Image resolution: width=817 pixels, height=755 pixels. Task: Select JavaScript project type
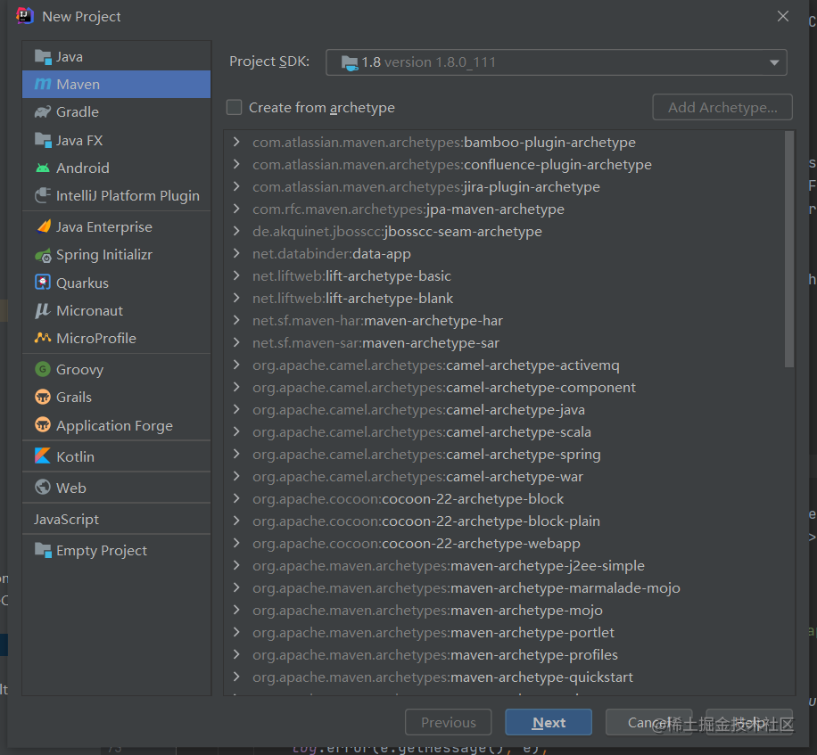click(x=117, y=519)
